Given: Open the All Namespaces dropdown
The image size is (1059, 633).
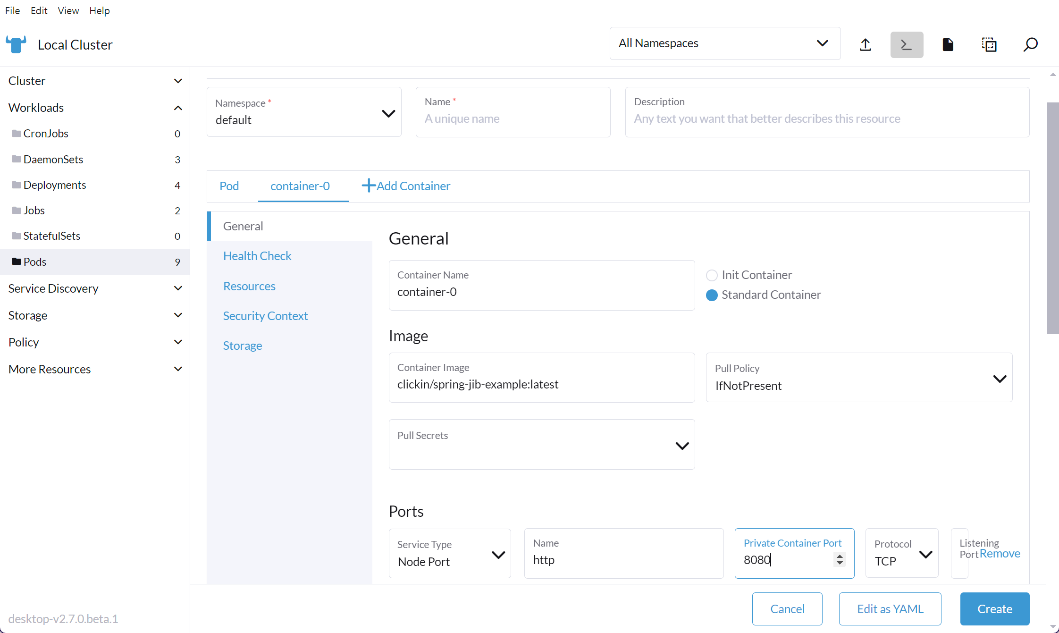Looking at the screenshot, I should [x=725, y=43].
